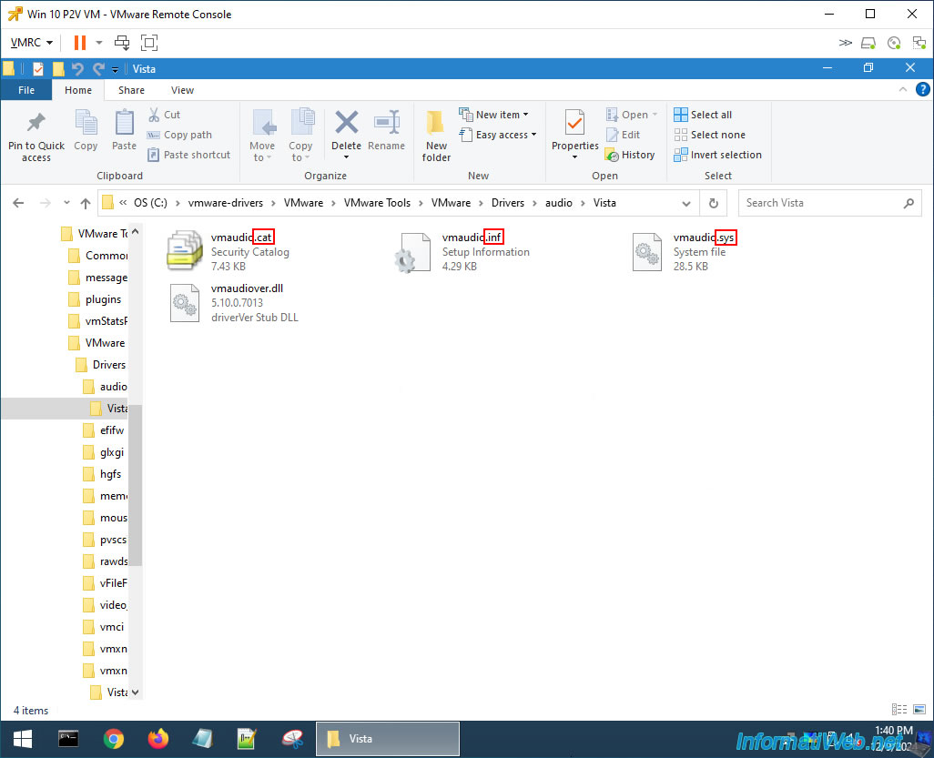This screenshot has height=758, width=934.
Task: Select the vmaudio.inf file
Action: 462,252
